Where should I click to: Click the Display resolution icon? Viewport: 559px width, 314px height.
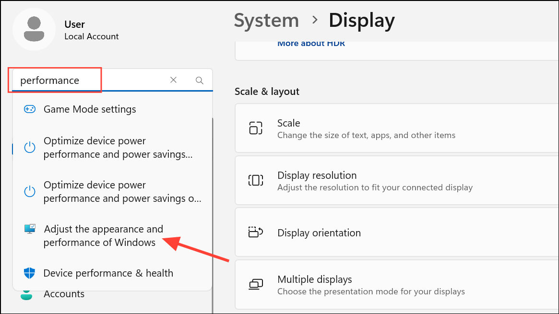pyautogui.click(x=256, y=180)
